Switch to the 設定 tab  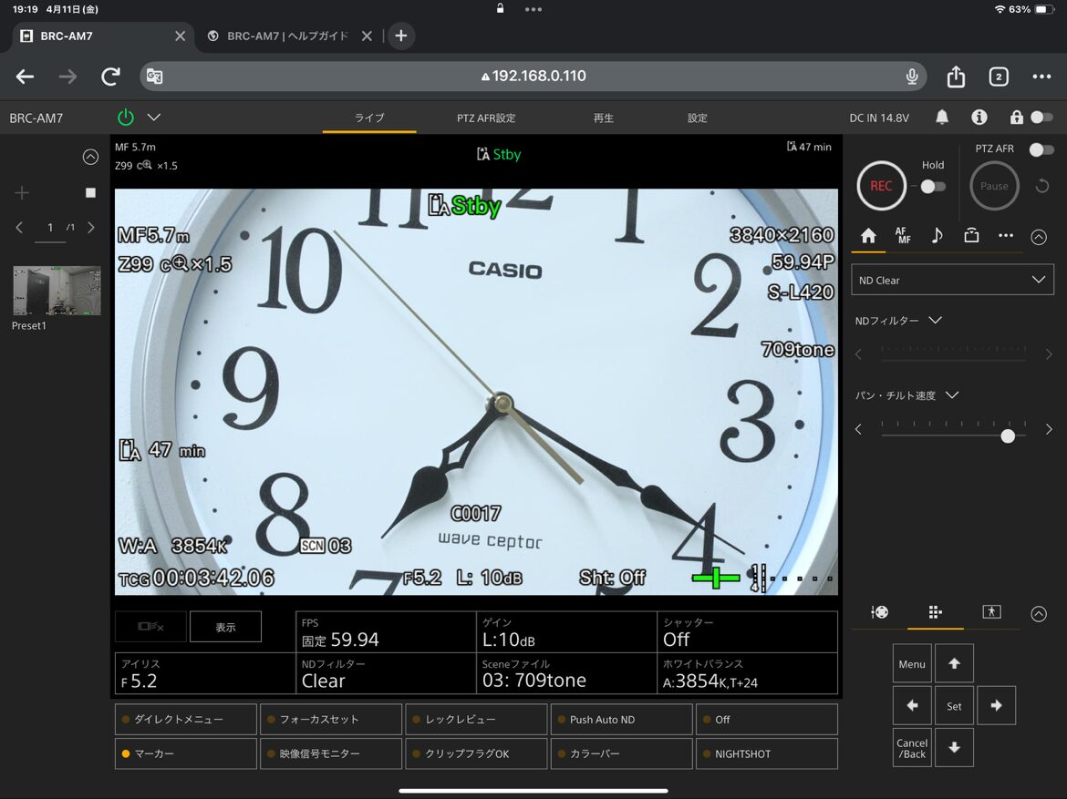(697, 118)
